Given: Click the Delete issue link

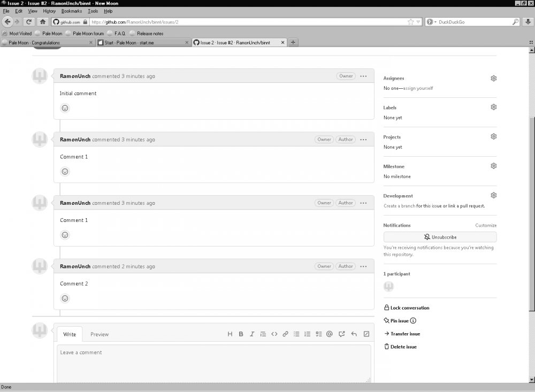Looking at the screenshot, I should [403, 347].
